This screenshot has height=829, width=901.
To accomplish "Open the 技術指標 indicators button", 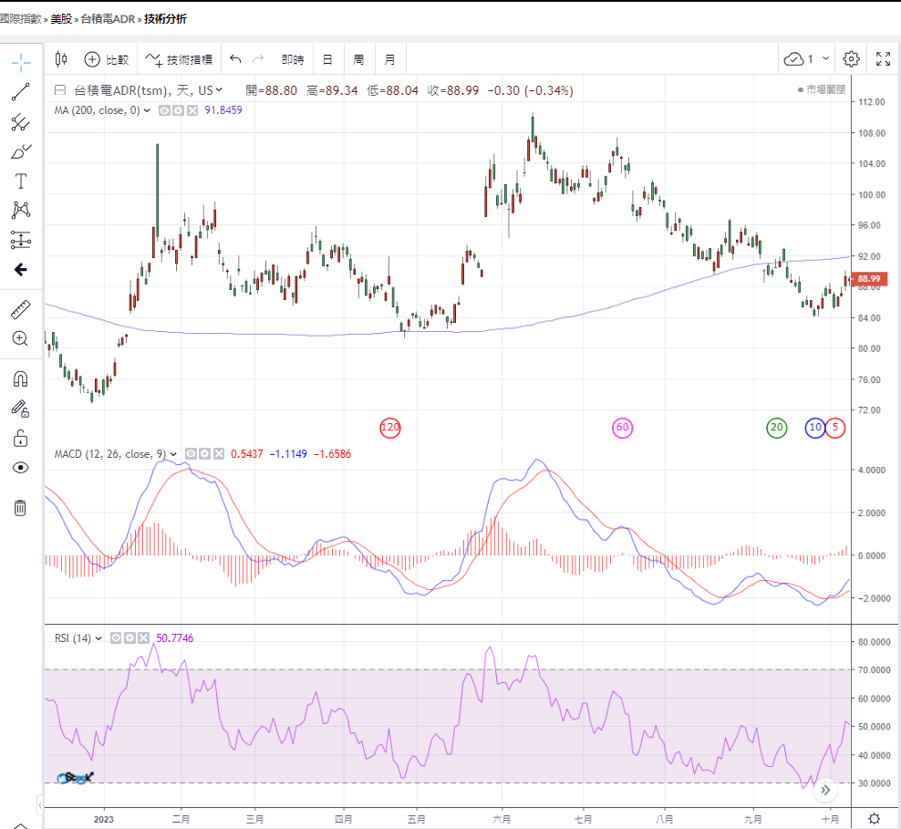I will click(x=179, y=59).
